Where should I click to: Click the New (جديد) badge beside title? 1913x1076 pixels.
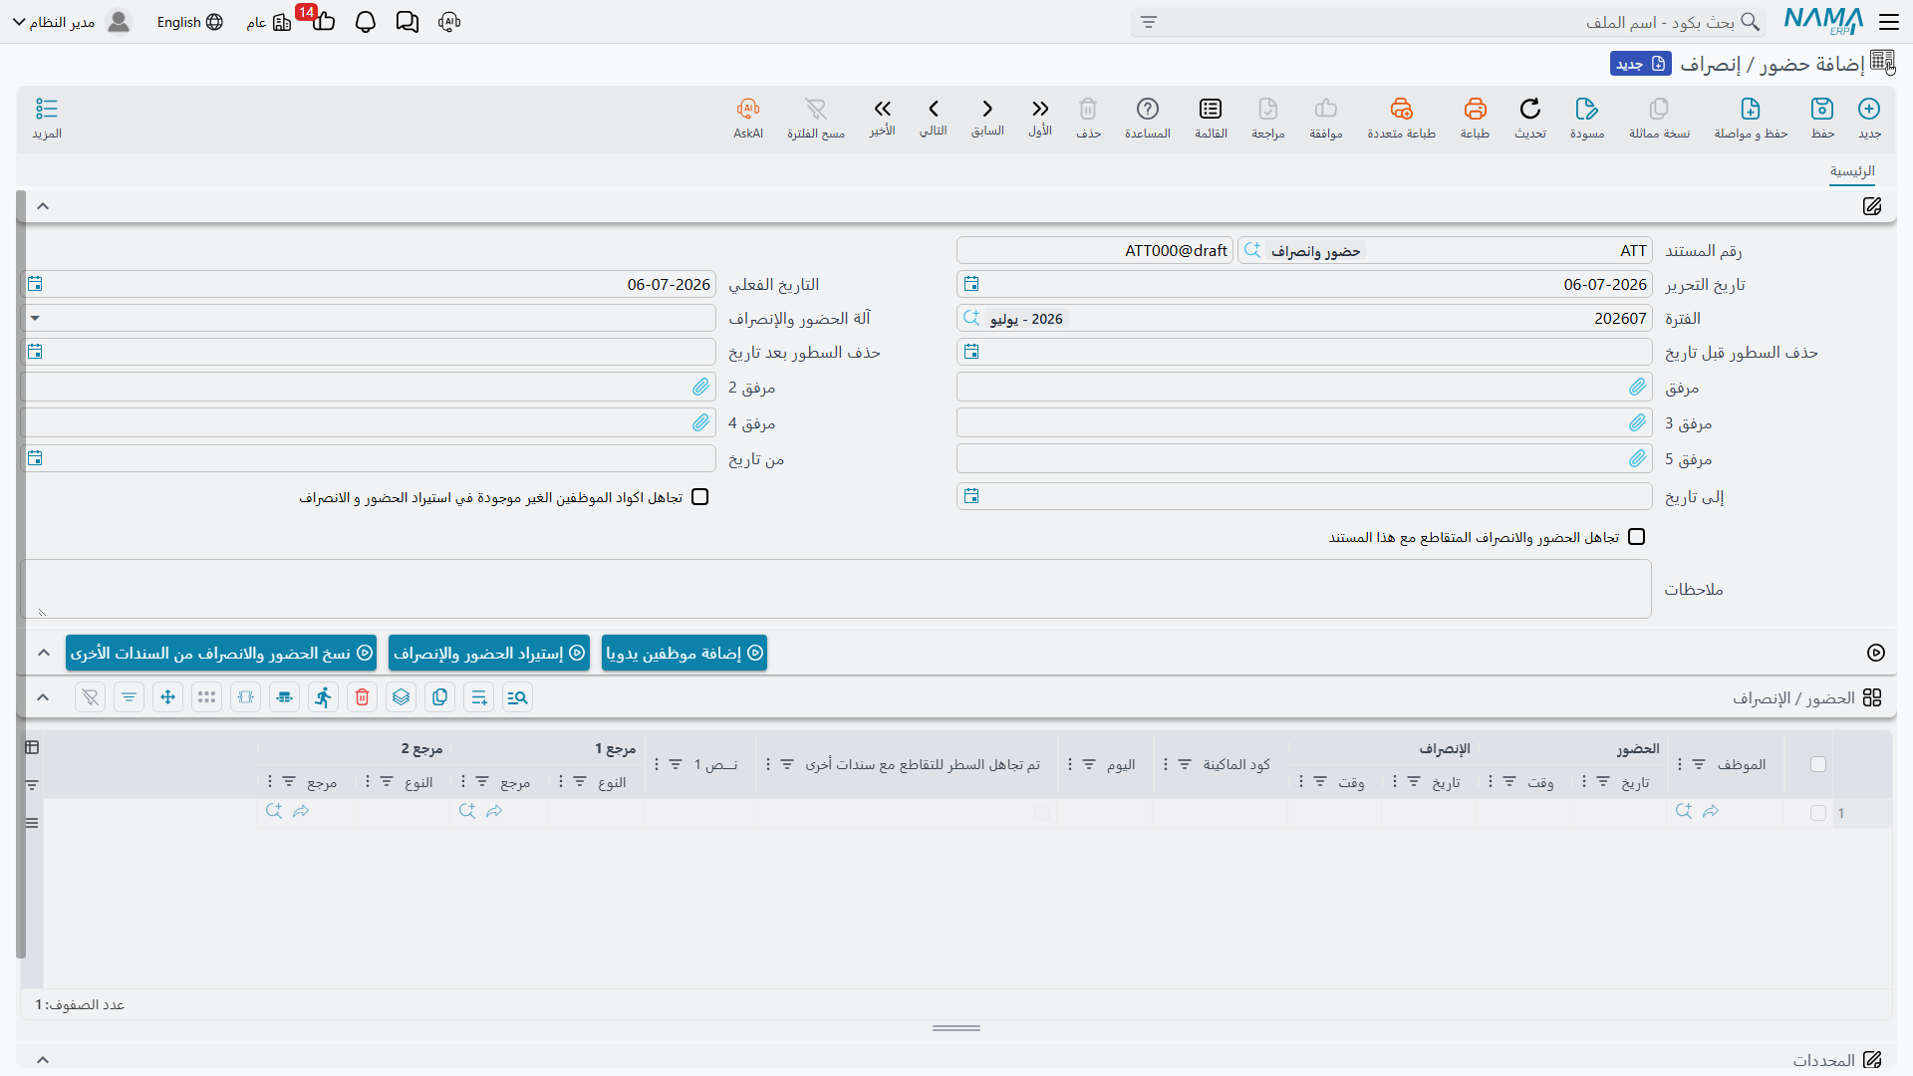(1640, 64)
